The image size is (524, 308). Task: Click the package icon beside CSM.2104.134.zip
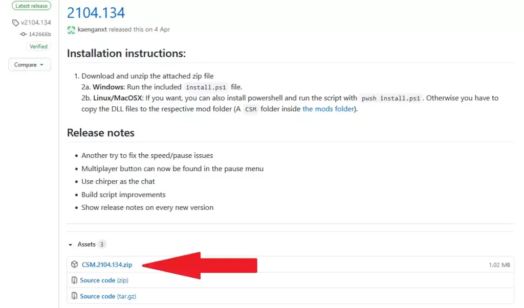pos(74,265)
